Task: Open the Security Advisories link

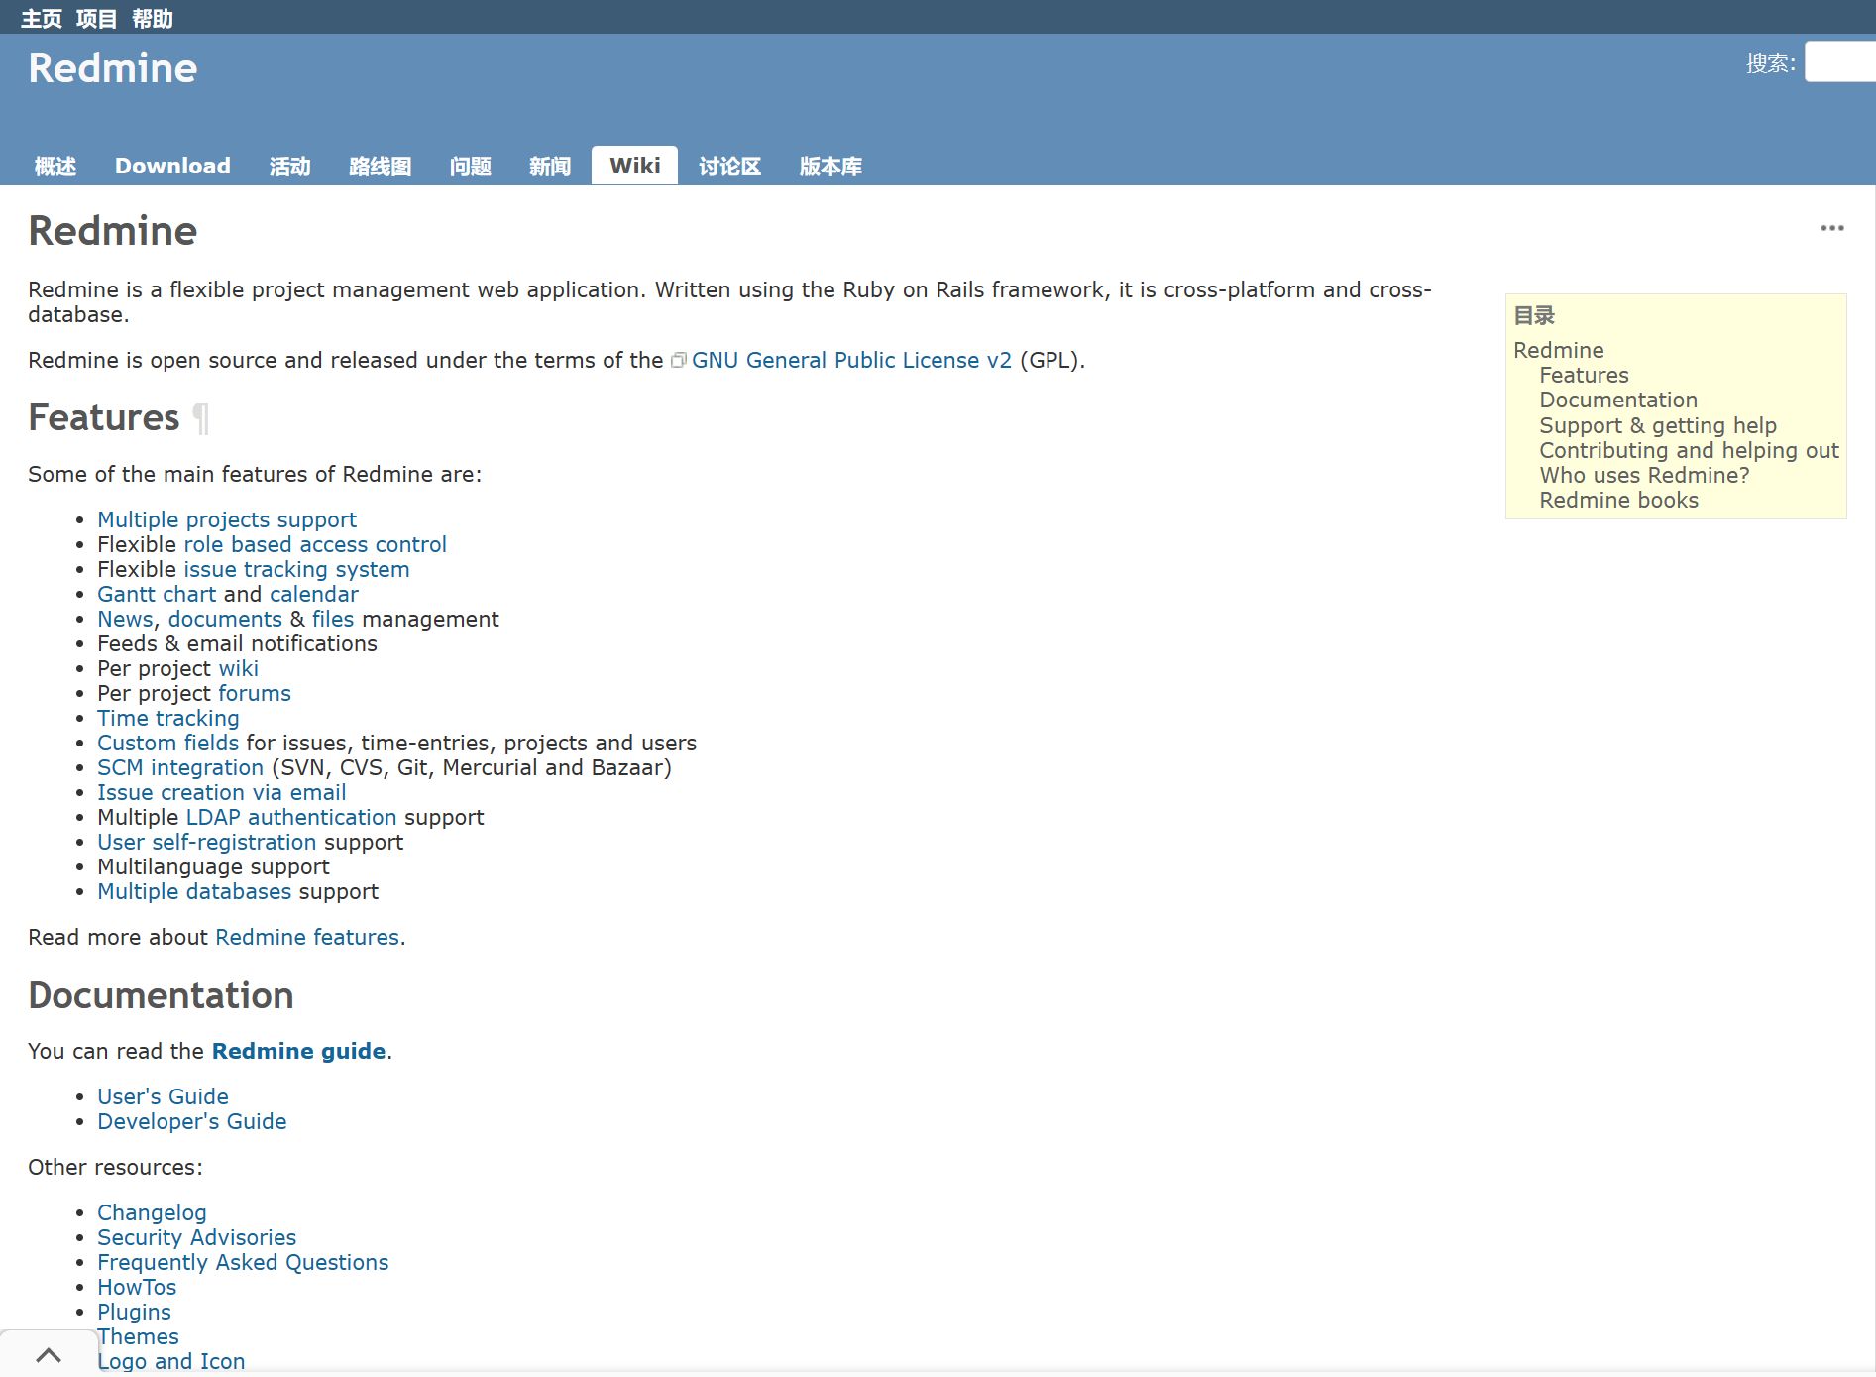Action: (x=196, y=1237)
